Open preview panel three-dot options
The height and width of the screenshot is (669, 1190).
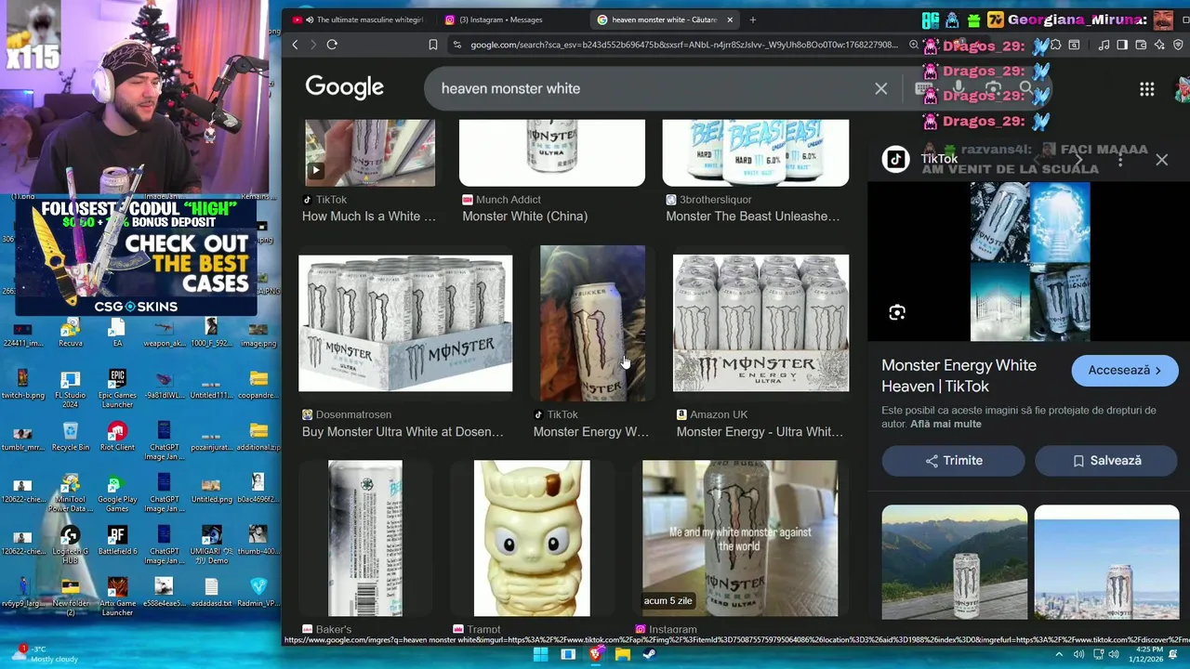pos(1120,160)
